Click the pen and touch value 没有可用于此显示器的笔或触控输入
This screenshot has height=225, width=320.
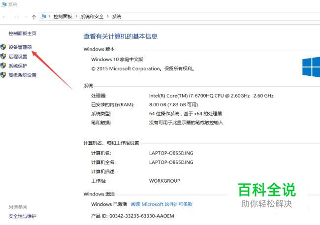point(186,123)
